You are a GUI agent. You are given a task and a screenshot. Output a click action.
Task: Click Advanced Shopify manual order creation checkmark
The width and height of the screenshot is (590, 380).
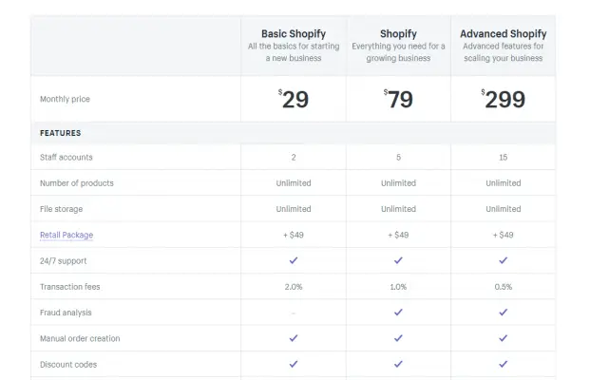[x=504, y=338]
